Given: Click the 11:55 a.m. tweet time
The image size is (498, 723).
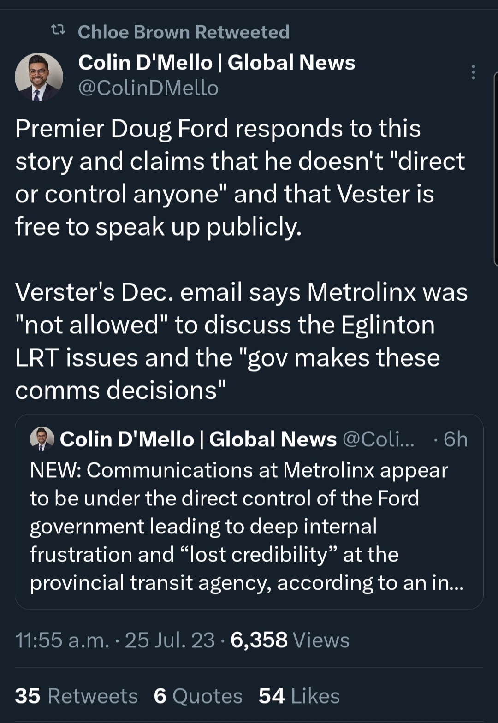Looking at the screenshot, I should [x=62, y=640].
